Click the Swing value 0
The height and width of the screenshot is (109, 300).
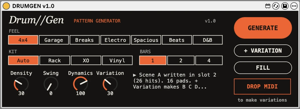(51, 93)
